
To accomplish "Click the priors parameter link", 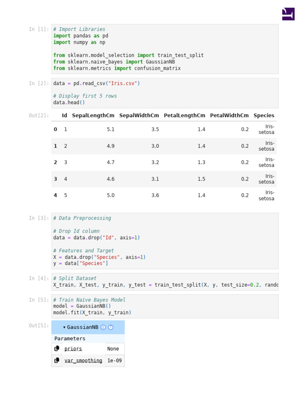I will pos(73,349).
